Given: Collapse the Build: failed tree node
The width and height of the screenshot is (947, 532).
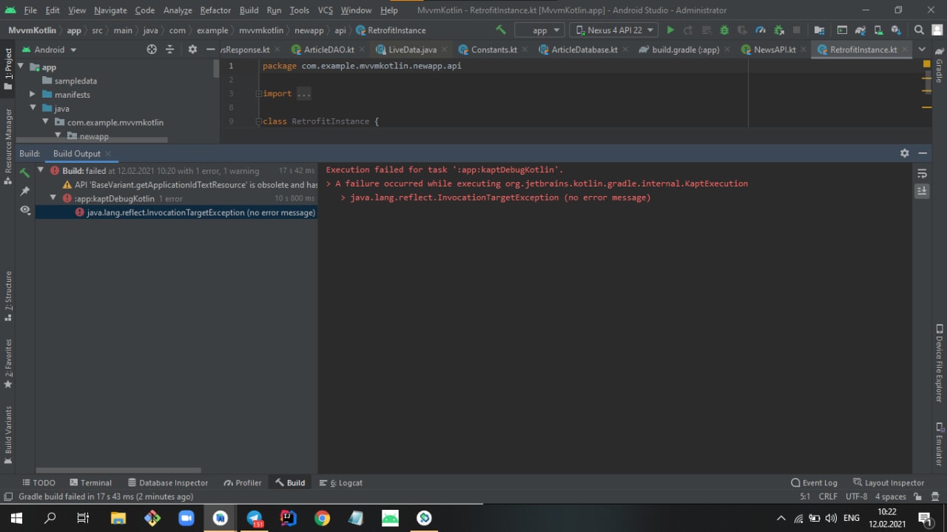Looking at the screenshot, I should click(x=41, y=170).
